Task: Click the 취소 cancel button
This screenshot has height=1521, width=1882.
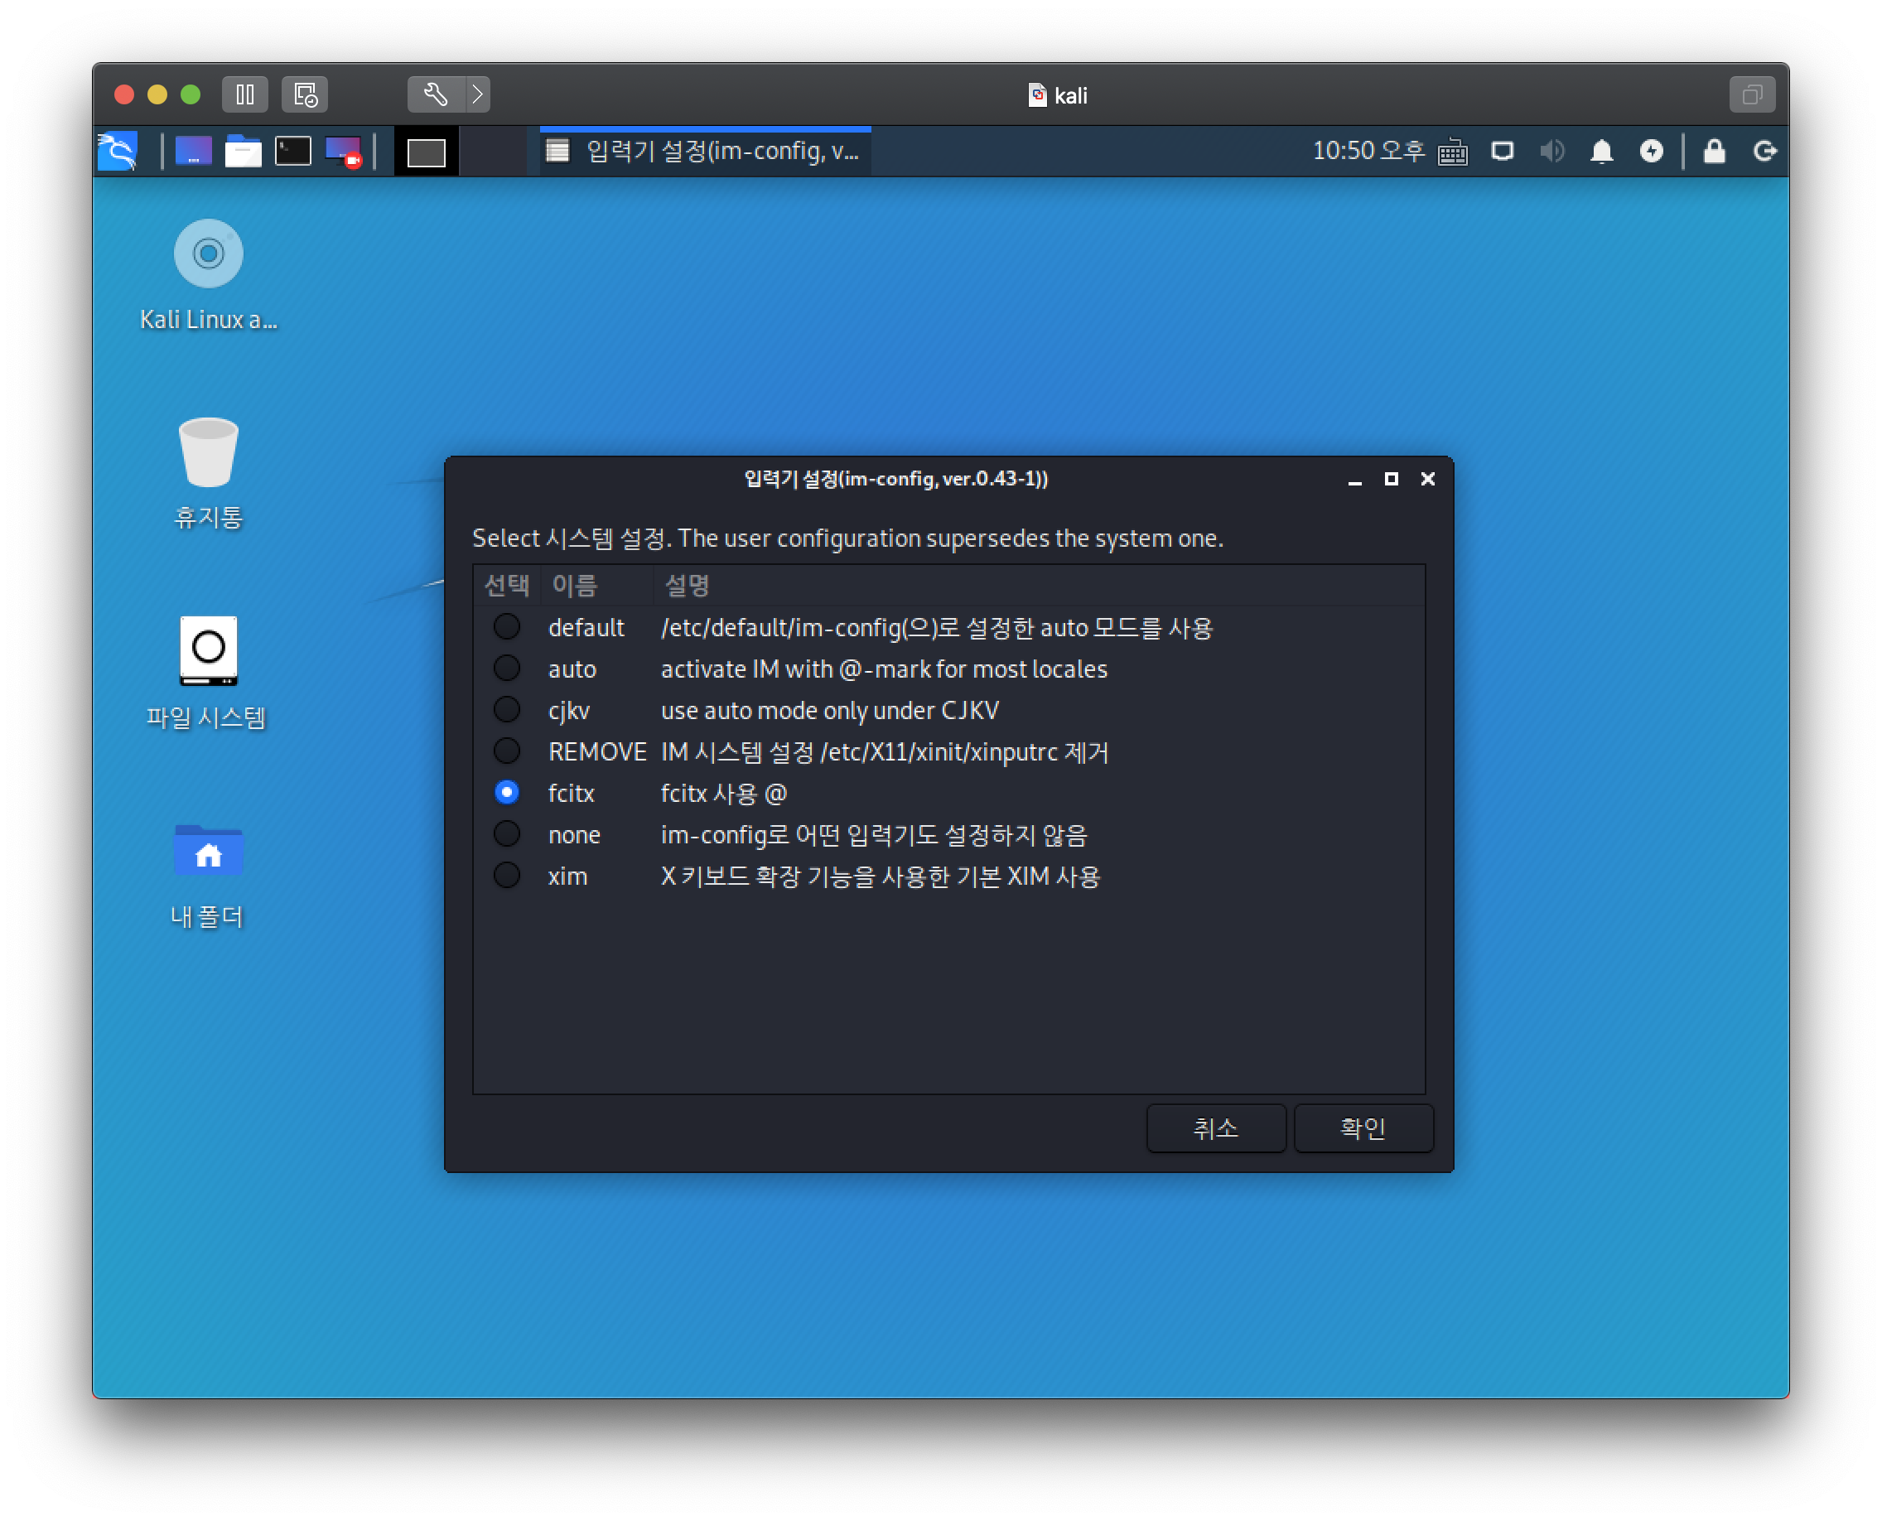Action: coord(1216,1127)
